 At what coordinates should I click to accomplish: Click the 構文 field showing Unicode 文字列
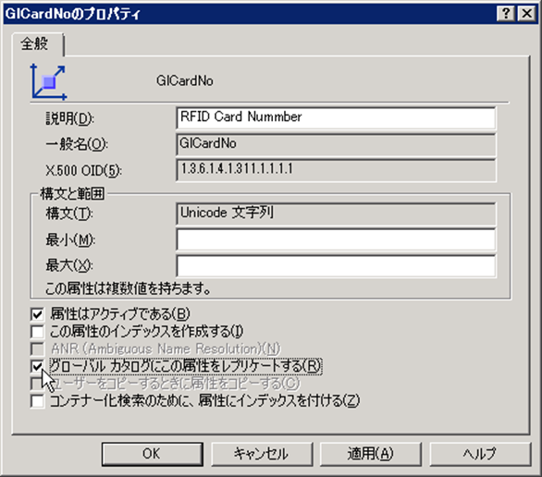click(x=336, y=214)
